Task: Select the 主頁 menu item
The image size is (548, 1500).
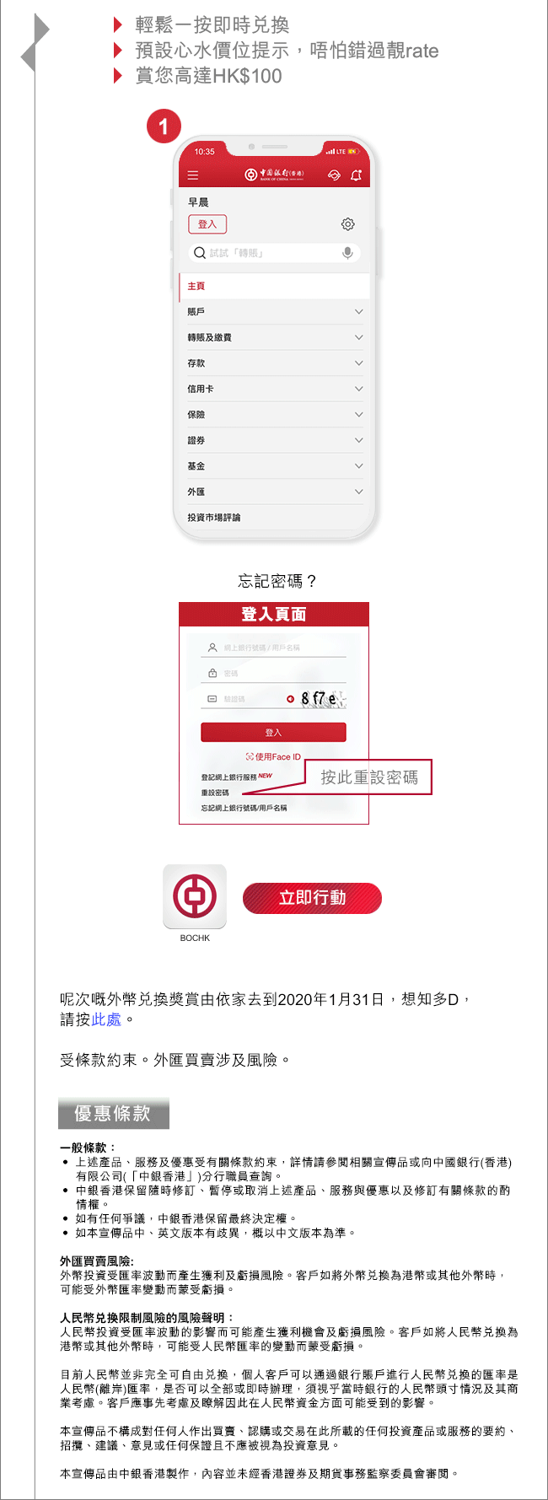Action: [274, 286]
